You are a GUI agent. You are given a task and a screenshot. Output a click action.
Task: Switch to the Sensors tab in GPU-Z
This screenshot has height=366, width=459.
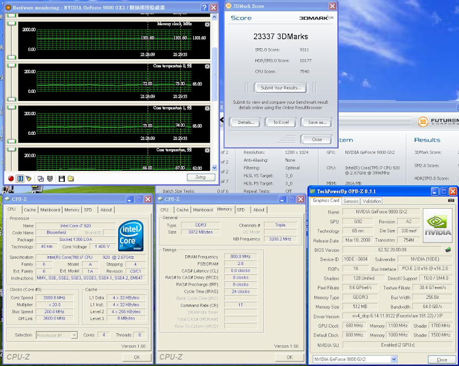351,201
